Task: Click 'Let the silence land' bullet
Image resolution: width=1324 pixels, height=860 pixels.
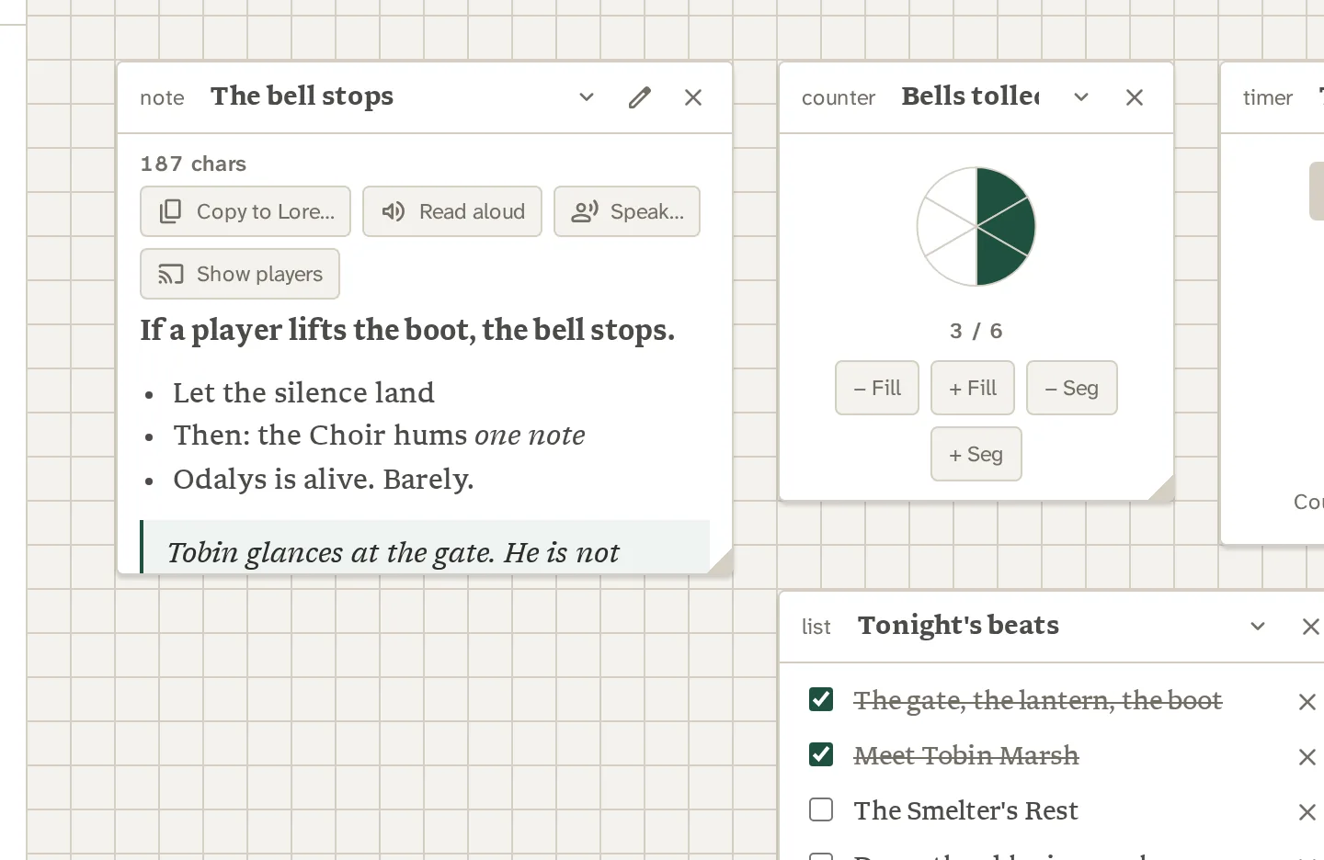Action: coord(303,392)
